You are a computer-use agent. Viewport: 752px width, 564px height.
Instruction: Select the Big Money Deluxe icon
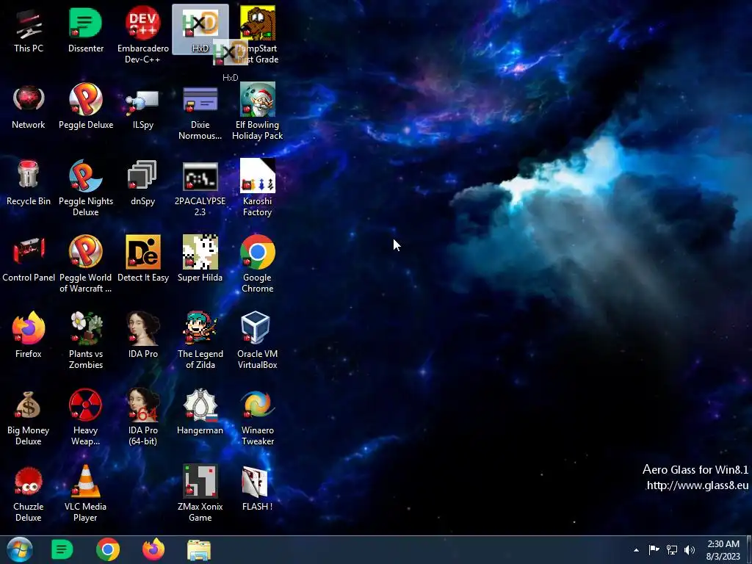click(29, 417)
